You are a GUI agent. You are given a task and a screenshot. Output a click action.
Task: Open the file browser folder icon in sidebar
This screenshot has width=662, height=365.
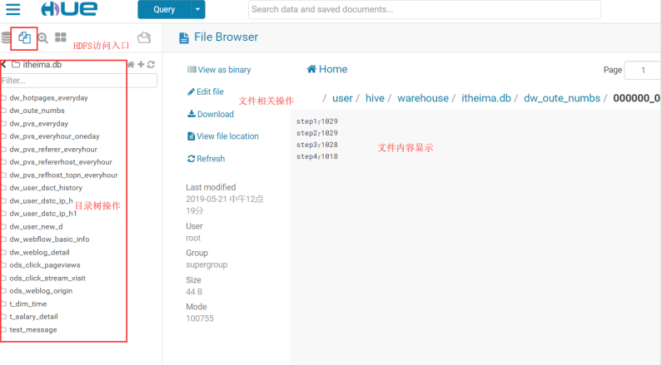coord(144,37)
